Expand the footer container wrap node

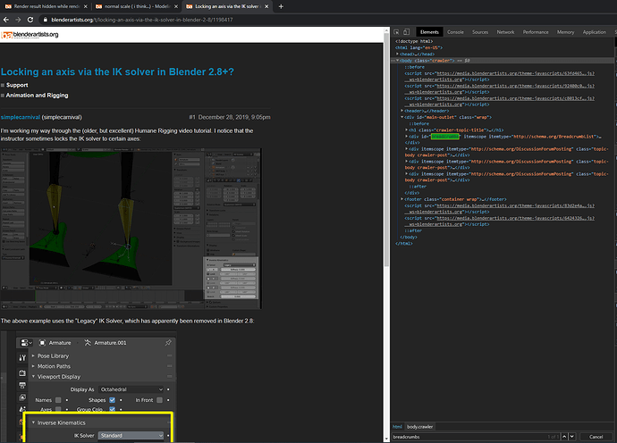(x=401, y=199)
